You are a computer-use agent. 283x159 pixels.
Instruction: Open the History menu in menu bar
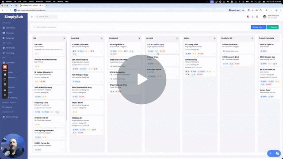[x=31, y=2]
